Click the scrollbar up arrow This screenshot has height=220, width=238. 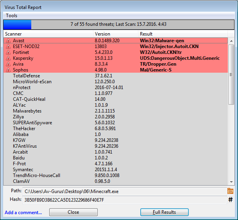point(231,41)
